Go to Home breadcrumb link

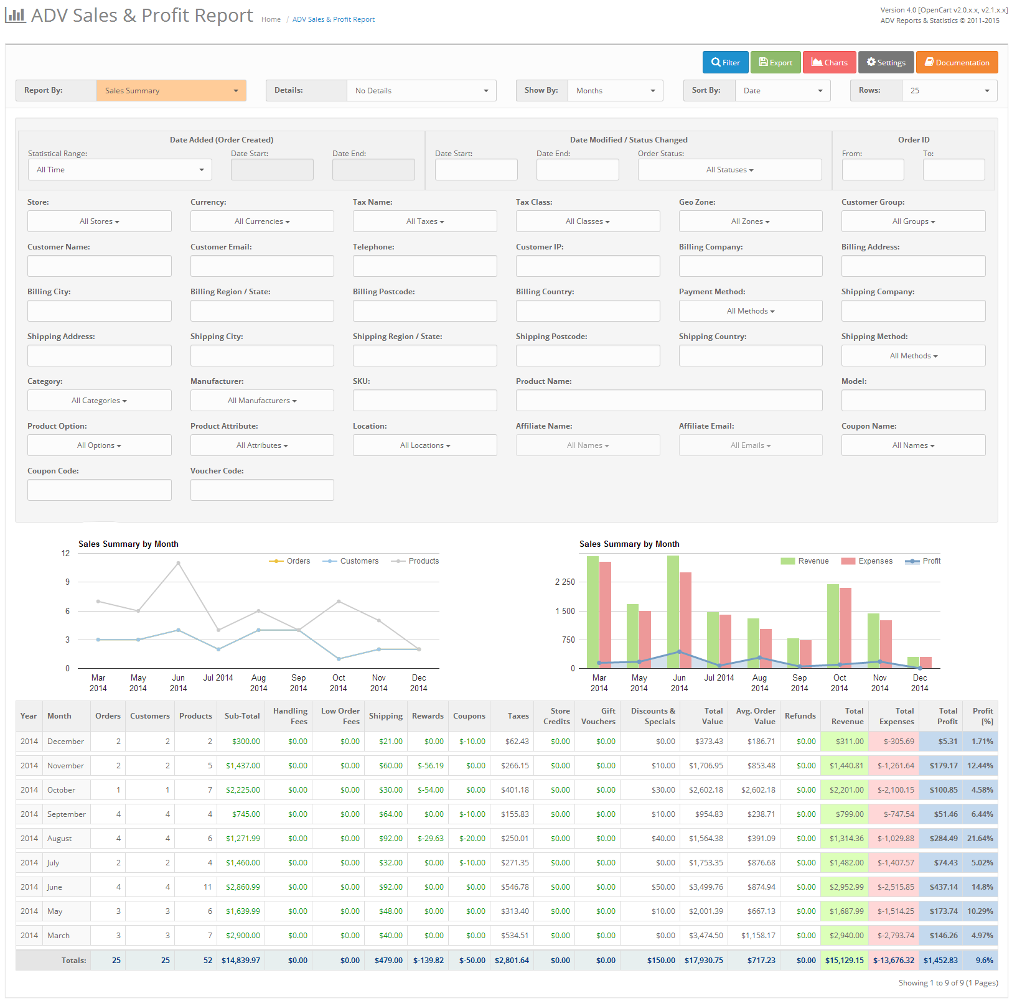click(x=271, y=19)
